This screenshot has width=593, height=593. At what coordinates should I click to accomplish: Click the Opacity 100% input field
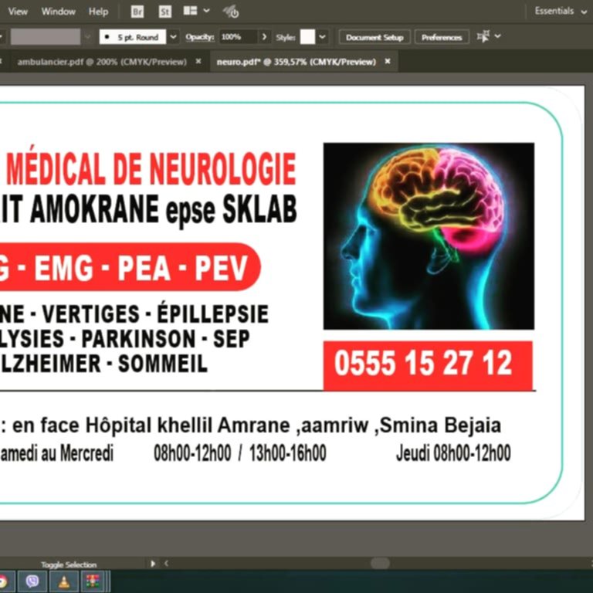point(237,37)
